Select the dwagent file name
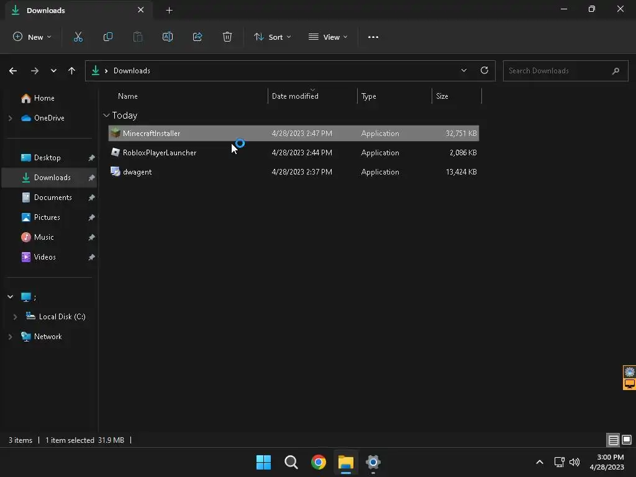The height and width of the screenshot is (477, 636). pyautogui.click(x=137, y=172)
